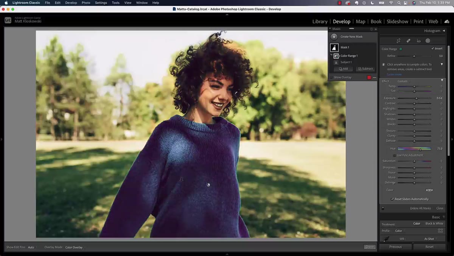Select the Masking tool dotted circle
Screen dimensions: 454x256
(x=428, y=41)
